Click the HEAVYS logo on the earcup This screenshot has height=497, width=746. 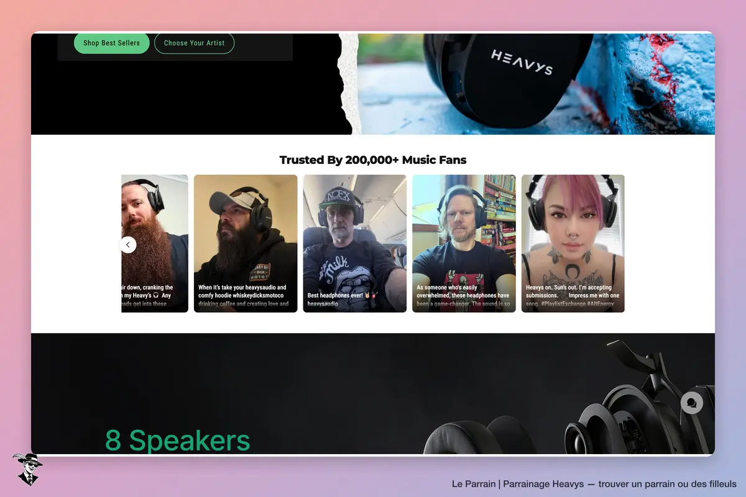tap(522, 63)
